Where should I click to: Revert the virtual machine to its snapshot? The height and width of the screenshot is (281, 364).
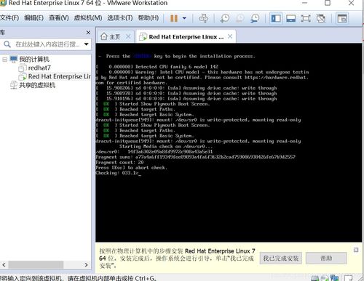coord(240,18)
